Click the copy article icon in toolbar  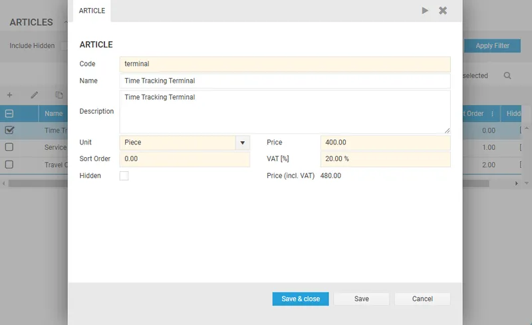click(x=59, y=95)
